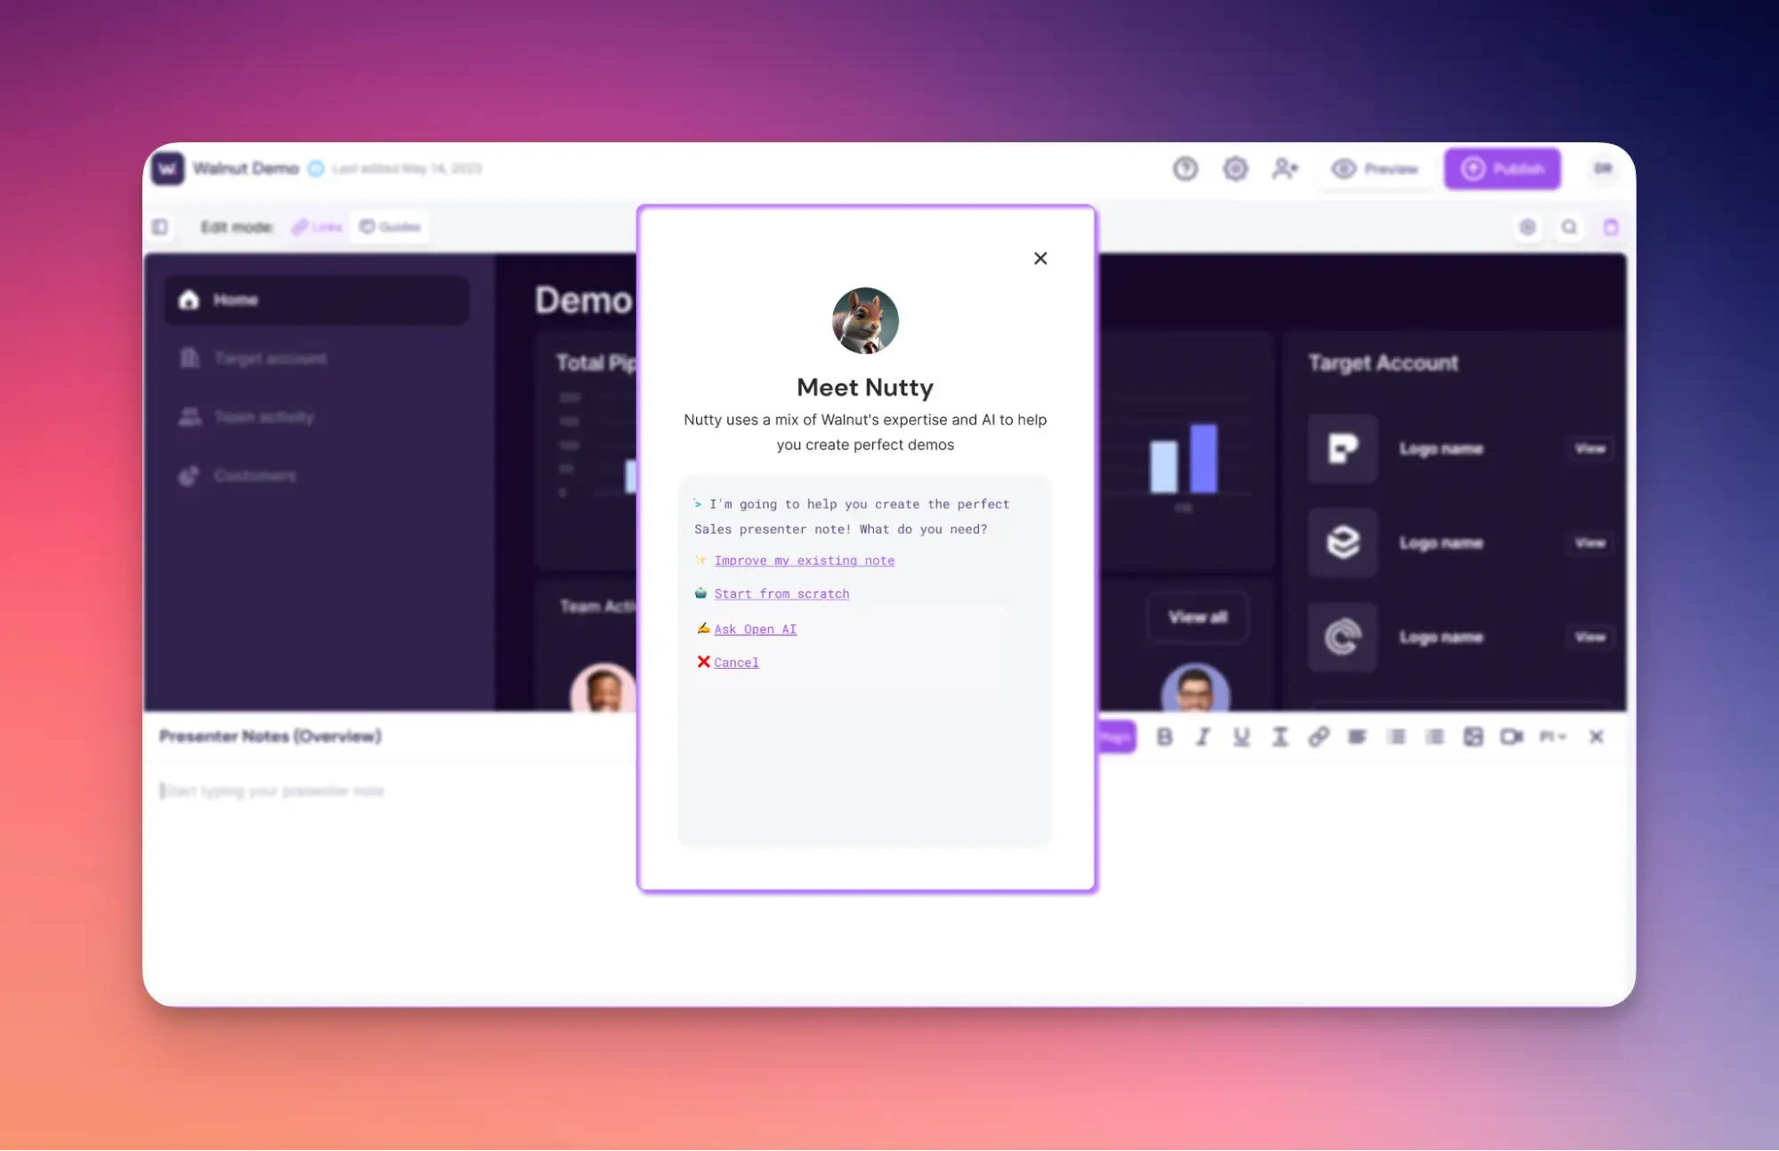Click the underline formatting icon
Image resolution: width=1779 pixels, height=1151 pixels.
click(x=1242, y=737)
